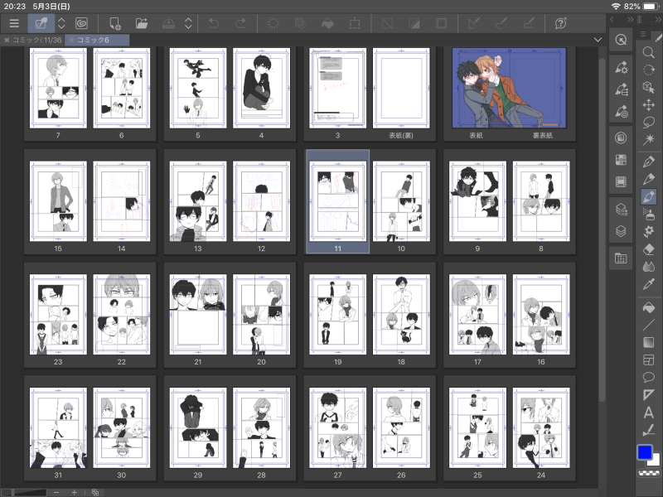Viewport: 663px width, 497px height.
Task: Click the 表紙(裏) page label
Action: coord(401,135)
